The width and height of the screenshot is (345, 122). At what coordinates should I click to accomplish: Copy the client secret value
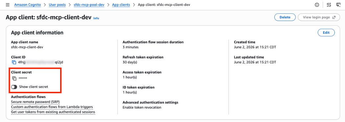(14, 78)
